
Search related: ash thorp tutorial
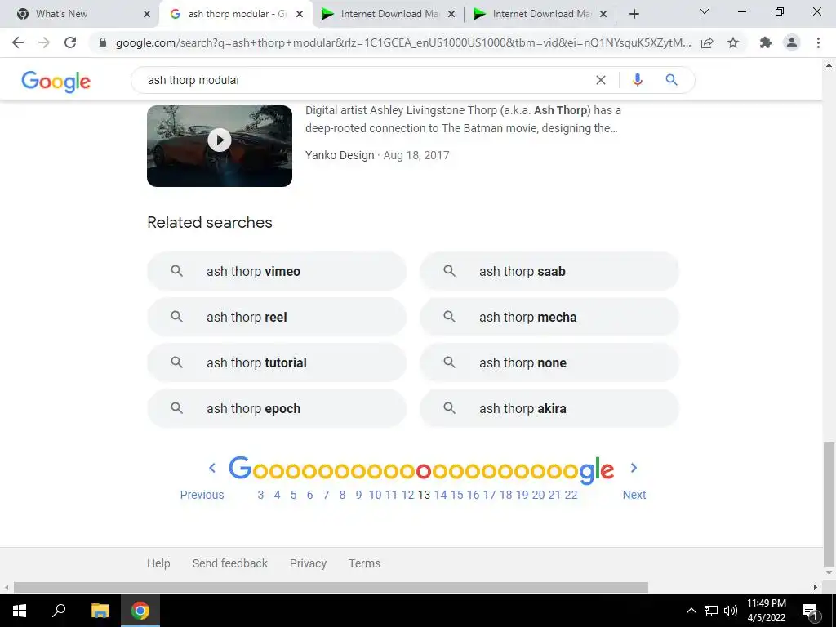coord(277,362)
